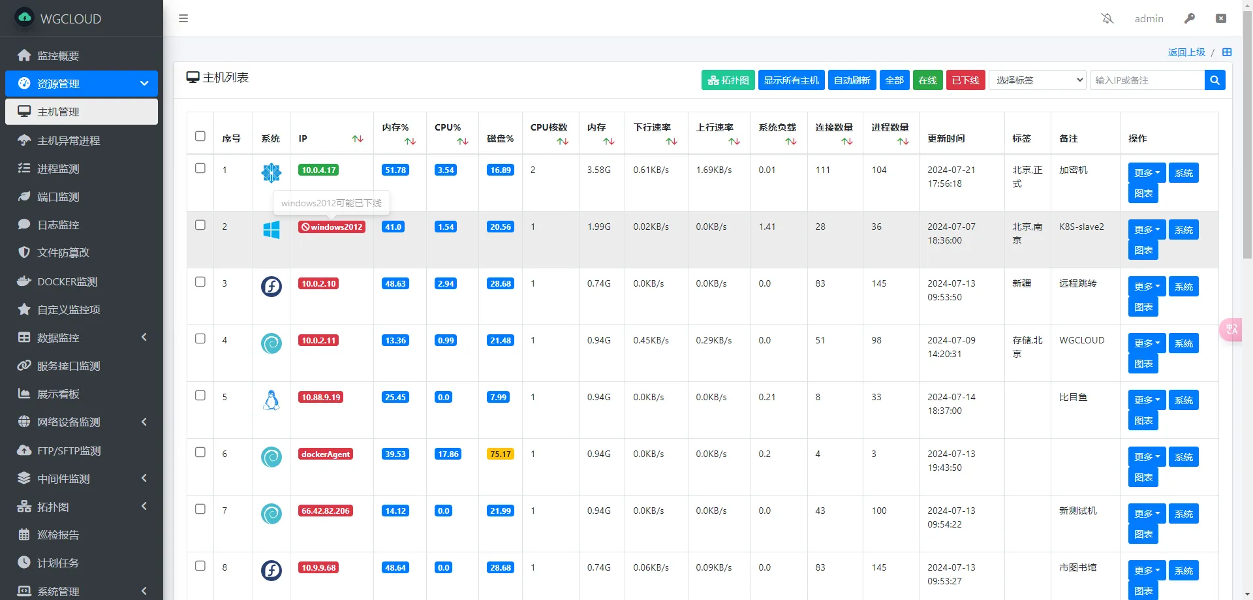Toggle the select-all header checkbox
This screenshot has height=600, width=1253.
tap(200, 136)
